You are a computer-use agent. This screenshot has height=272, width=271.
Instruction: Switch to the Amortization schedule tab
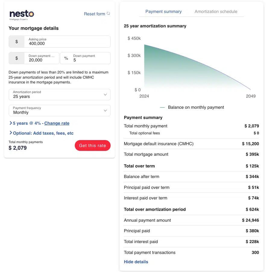(216, 11)
